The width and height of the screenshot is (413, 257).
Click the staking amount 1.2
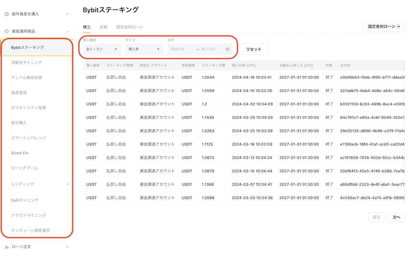pyautogui.click(x=204, y=104)
